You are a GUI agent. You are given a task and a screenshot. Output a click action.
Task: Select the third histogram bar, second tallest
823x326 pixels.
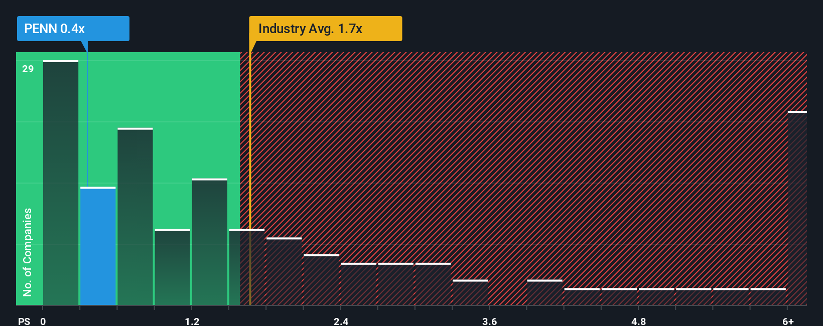(x=135, y=217)
